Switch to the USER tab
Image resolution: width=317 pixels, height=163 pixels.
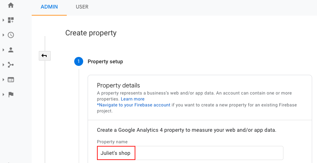coord(82,7)
